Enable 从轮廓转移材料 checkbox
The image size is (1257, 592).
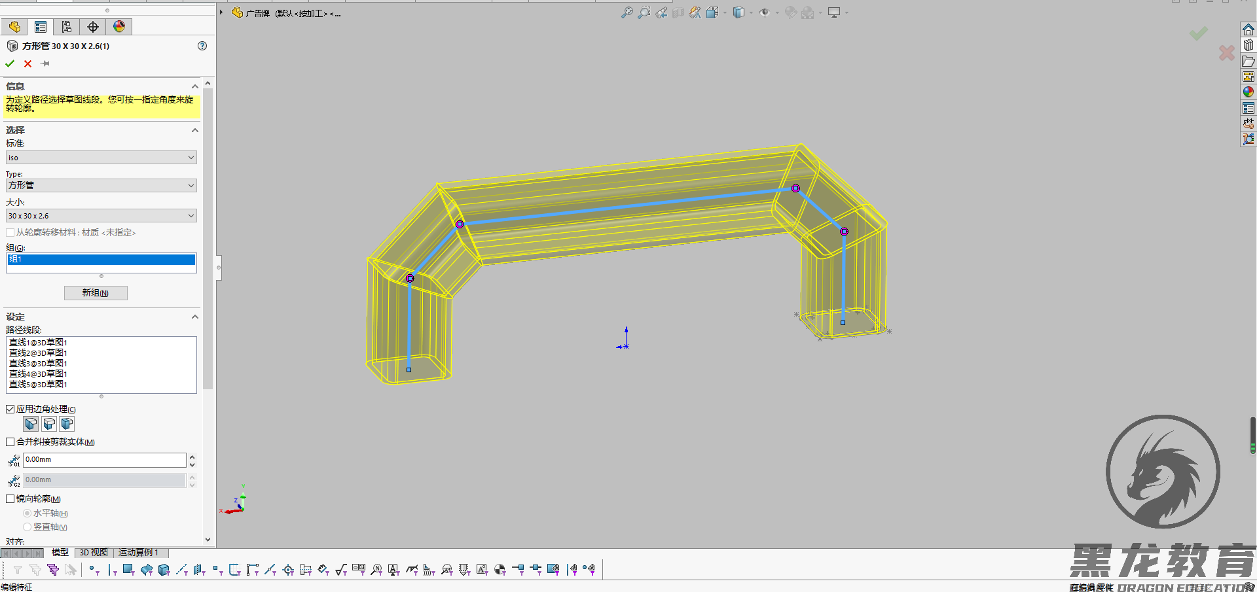[10, 232]
